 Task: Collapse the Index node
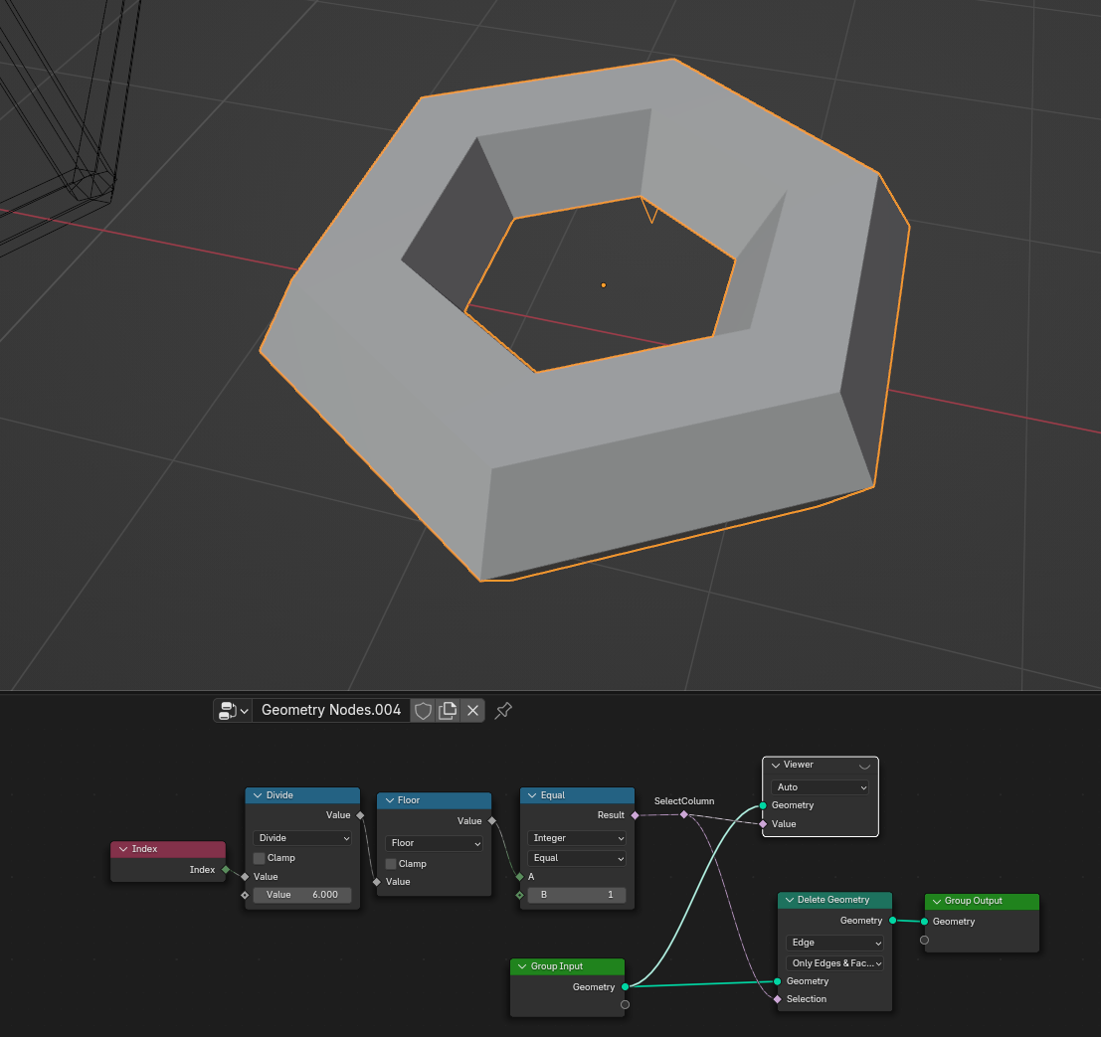point(123,849)
